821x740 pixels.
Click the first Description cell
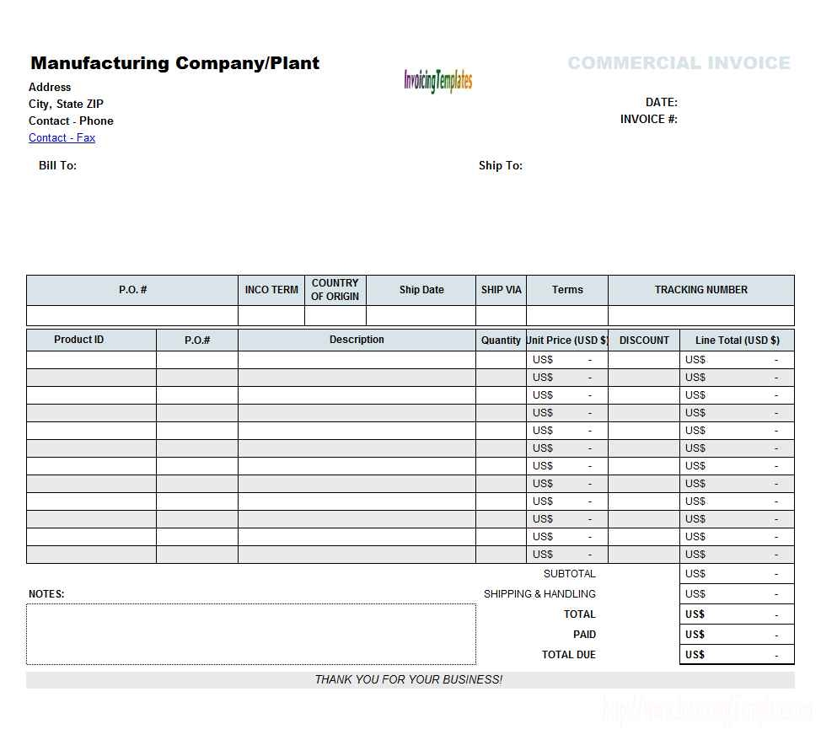point(357,359)
